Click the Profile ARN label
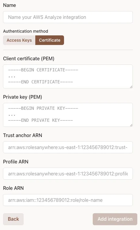140x230 pixels. click(16, 162)
